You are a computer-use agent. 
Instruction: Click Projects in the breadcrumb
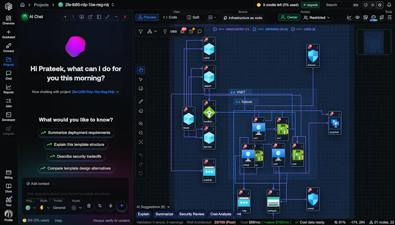click(41, 5)
